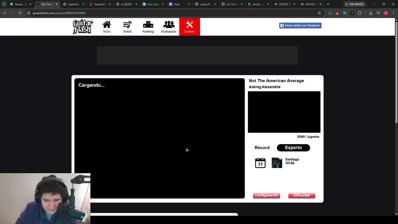This screenshot has width=398, height=224.
Task: Click the artist name Asking Alexandria
Action: tap(265, 87)
